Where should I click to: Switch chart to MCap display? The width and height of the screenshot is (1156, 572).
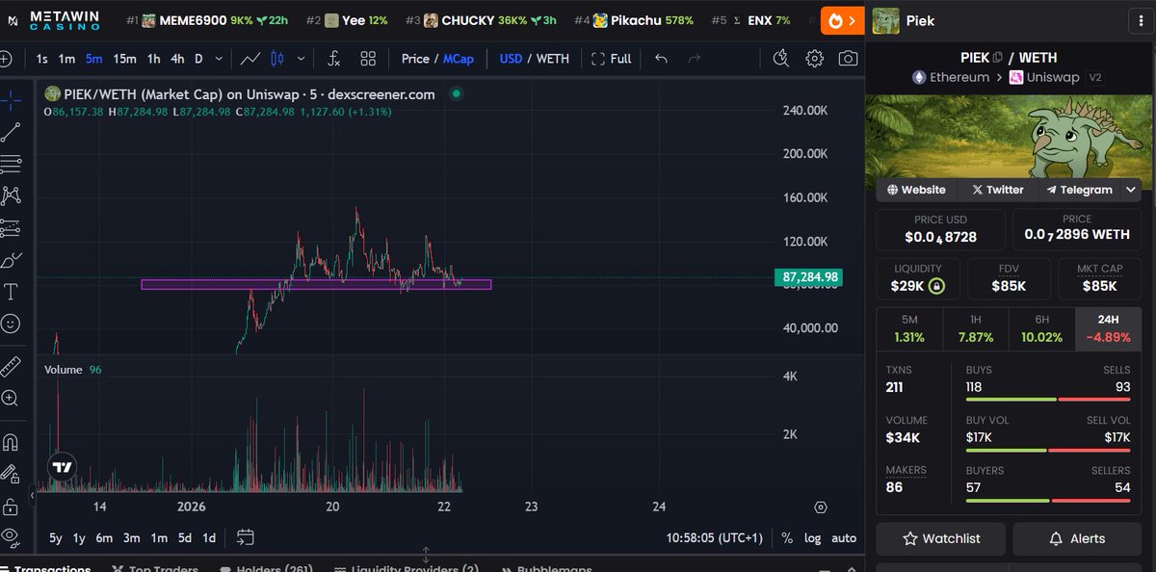459,59
